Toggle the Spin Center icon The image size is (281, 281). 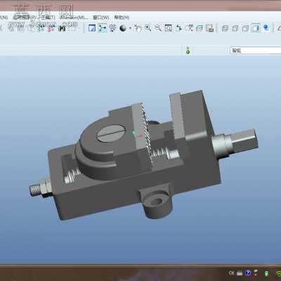[x=103, y=28]
